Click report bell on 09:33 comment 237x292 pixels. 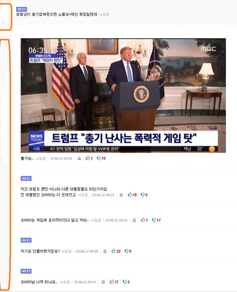(134, 220)
